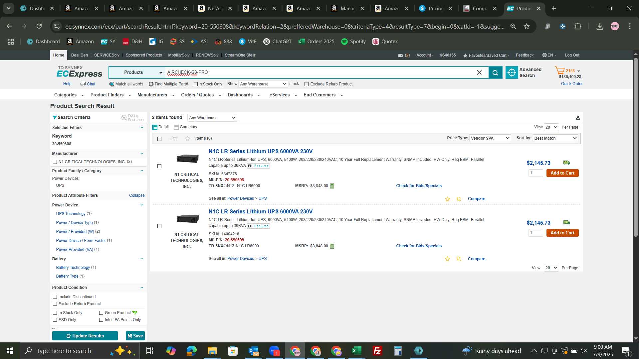Image resolution: width=639 pixels, height=359 pixels.
Task: Open the Sort by Best Match dropdown
Action: (555, 138)
